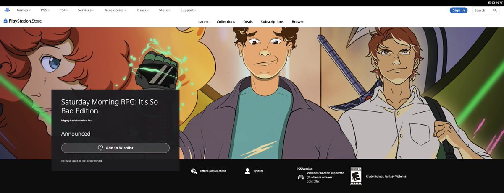This screenshot has height=193, width=504.
Task: Click the single player person icon
Action: [x=247, y=171]
